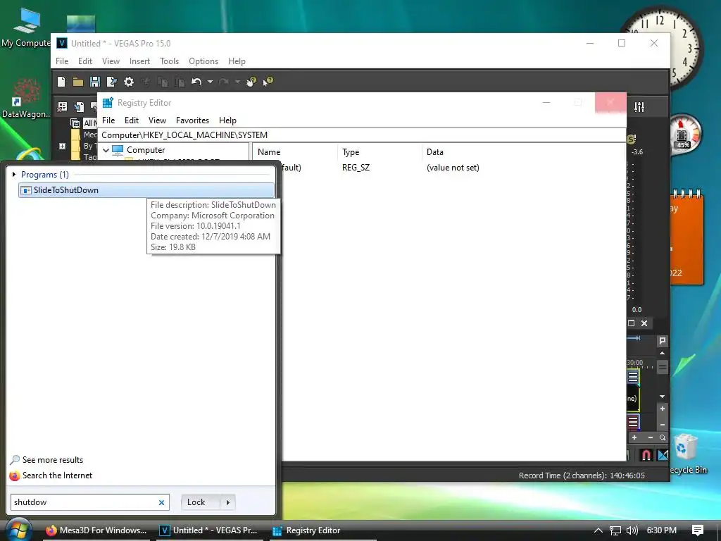
Task: Open Registry Editor View menu
Action: [157, 120]
